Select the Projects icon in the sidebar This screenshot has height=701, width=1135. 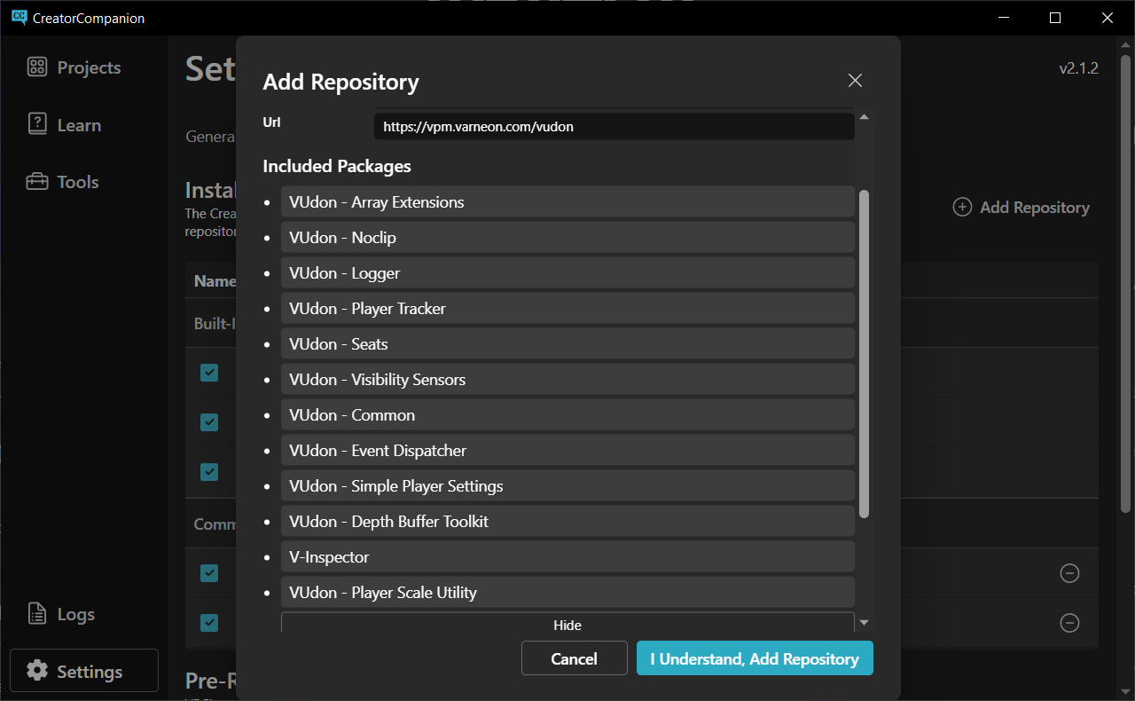36,67
